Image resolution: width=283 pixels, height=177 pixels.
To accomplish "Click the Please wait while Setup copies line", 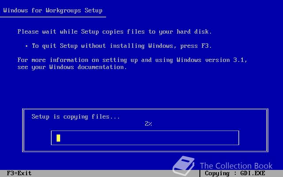I will click(115, 32).
